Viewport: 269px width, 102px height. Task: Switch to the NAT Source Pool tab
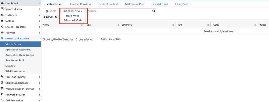point(135,4)
